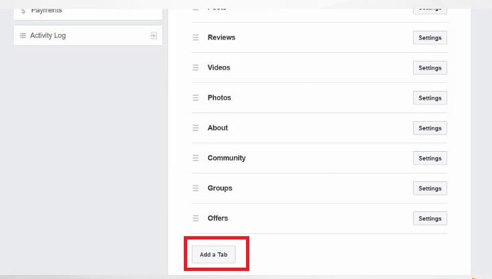Open Activity Log in the sidebar
The width and height of the screenshot is (492, 279).
[x=48, y=35]
